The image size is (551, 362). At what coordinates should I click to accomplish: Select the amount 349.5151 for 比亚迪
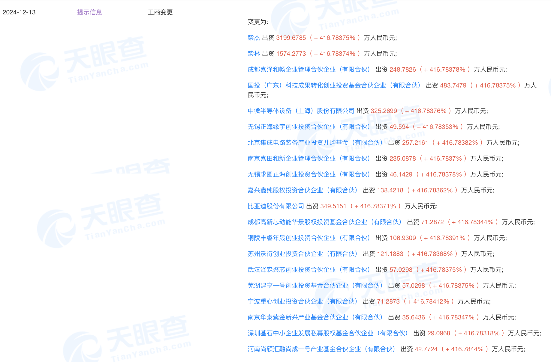tap(333, 206)
